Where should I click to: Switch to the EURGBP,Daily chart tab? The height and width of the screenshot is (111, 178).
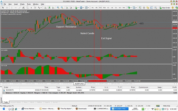click(91, 84)
